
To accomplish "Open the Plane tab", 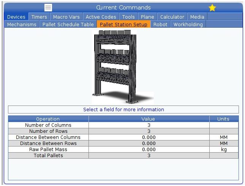I will (147, 17).
